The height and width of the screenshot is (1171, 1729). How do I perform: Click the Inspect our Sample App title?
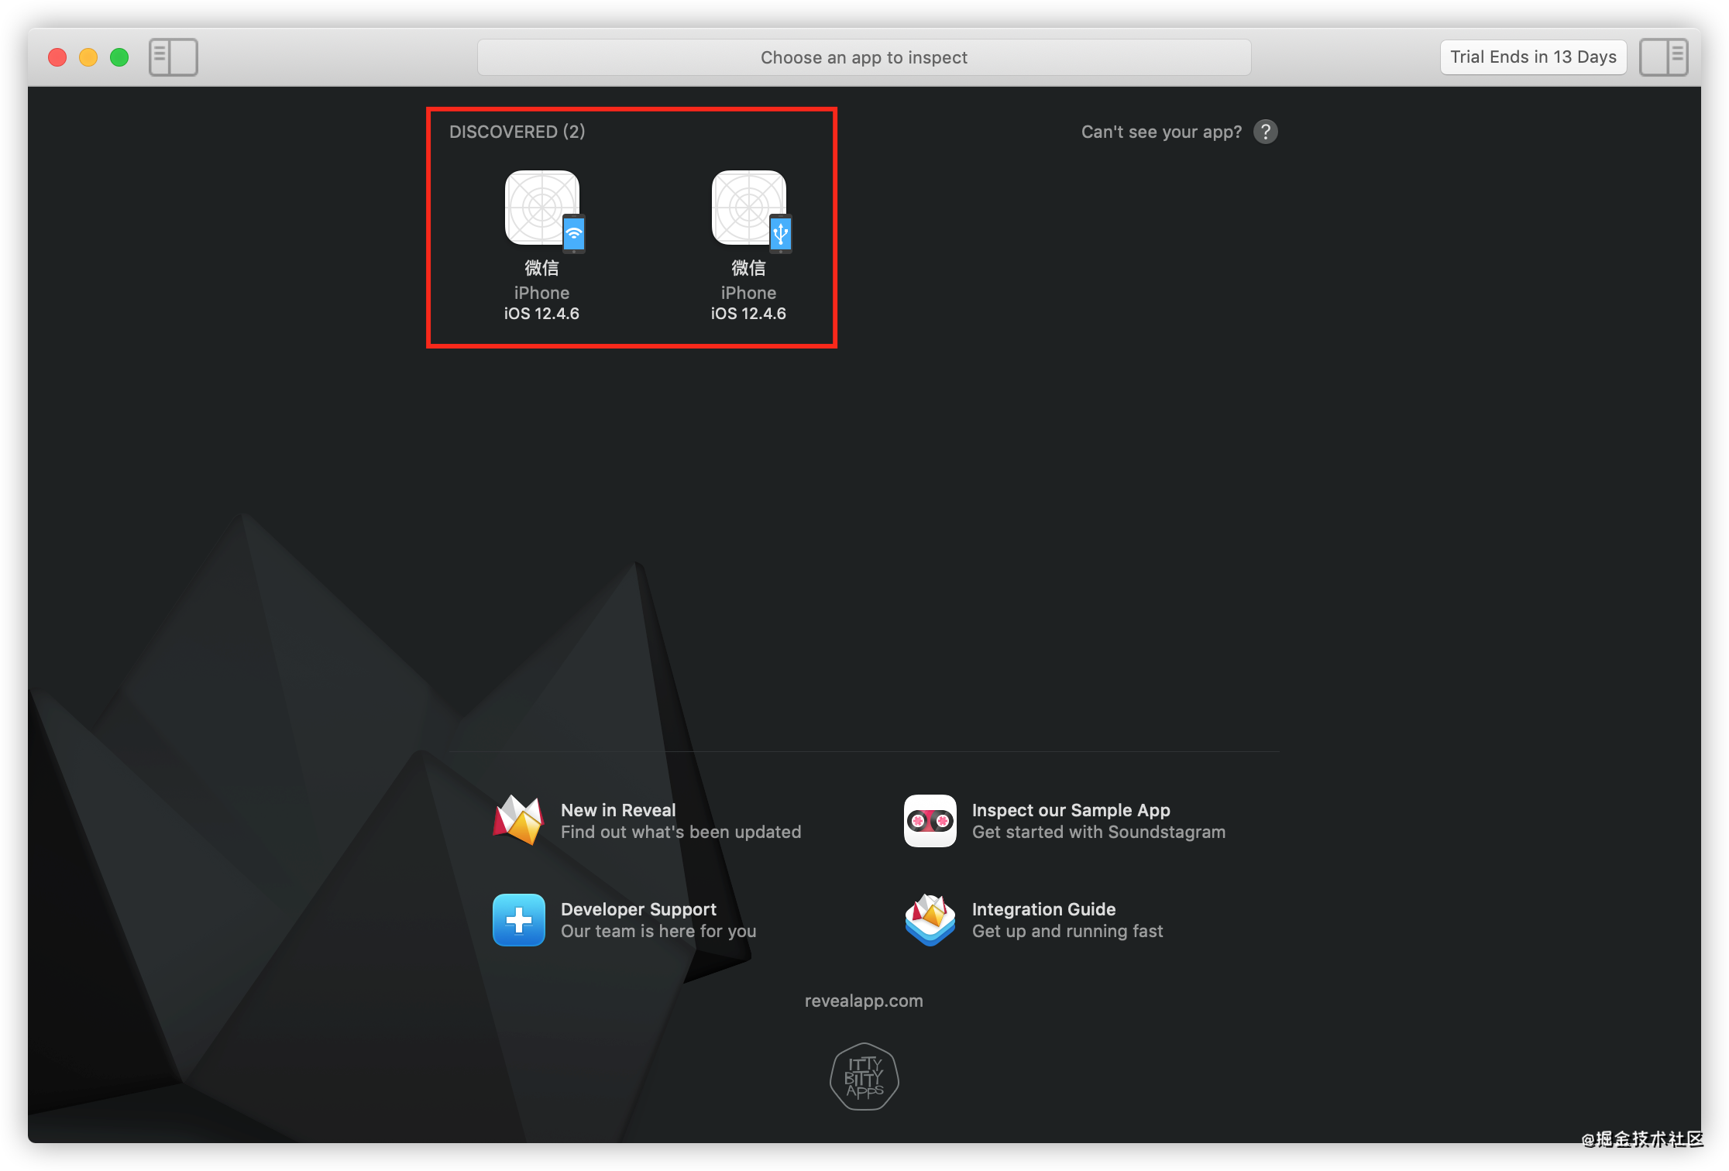click(1071, 810)
